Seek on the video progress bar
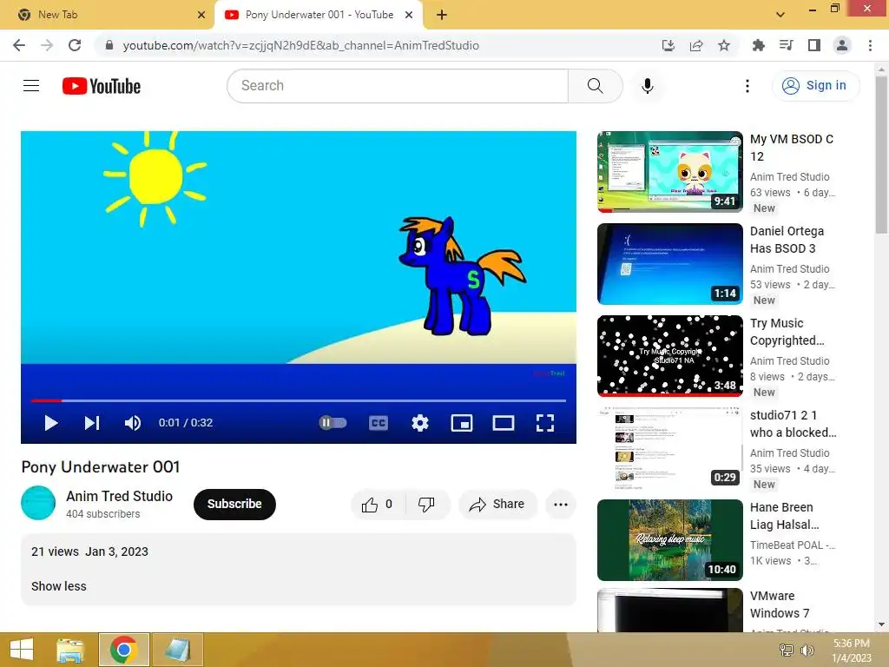The height and width of the screenshot is (667, 889). pyautogui.click(x=299, y=400)
